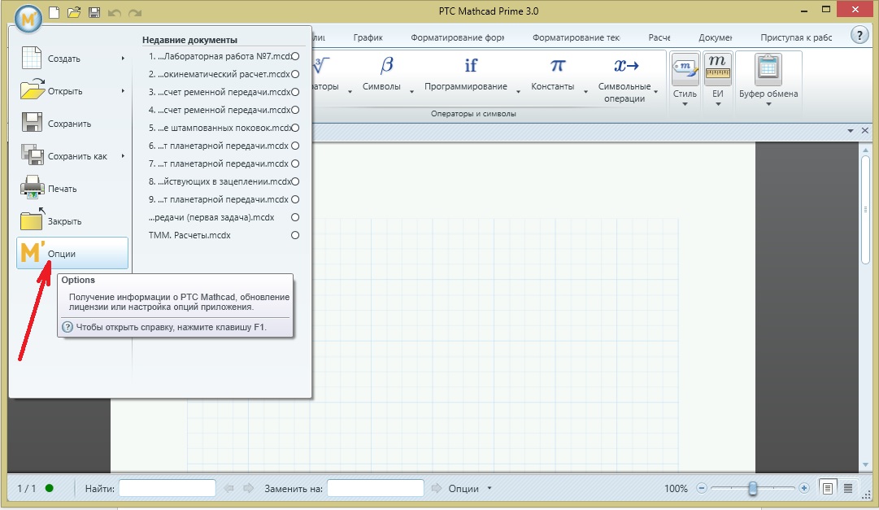Pin the Лабораторная работа №7 document
Viewport: 879px width, 510px height.
pyautogui.click(x=295, y=56)
